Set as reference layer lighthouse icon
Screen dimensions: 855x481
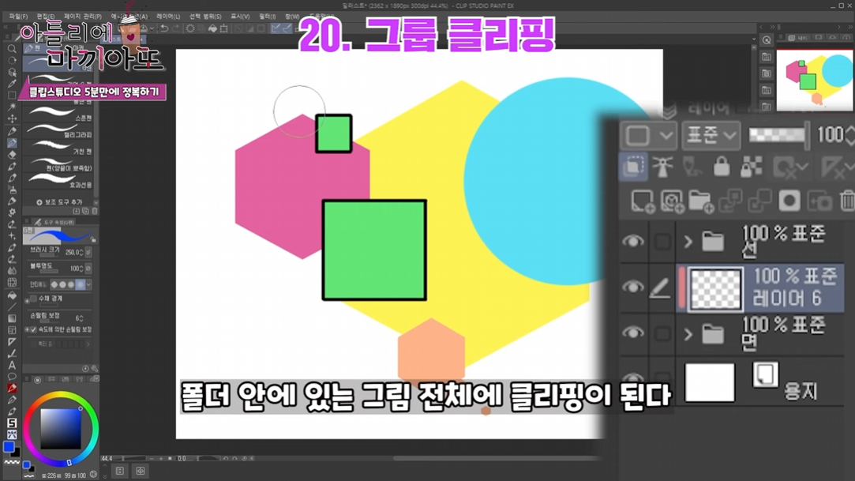click(x=662, y=167)
